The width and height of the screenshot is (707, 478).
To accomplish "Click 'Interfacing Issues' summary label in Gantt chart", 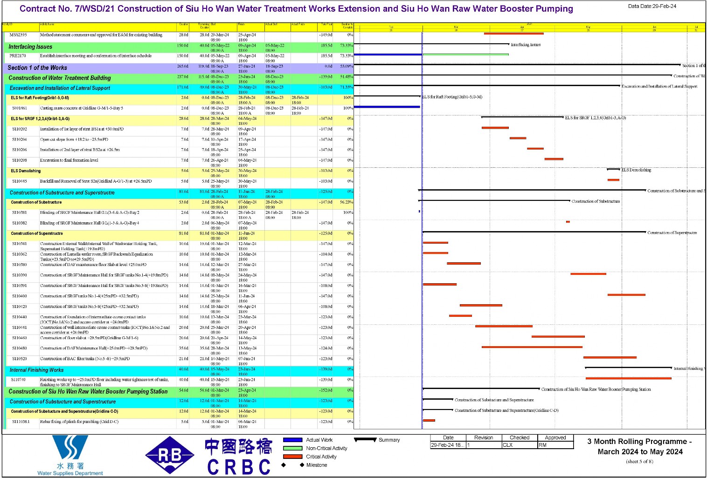I will click(526, 45).
